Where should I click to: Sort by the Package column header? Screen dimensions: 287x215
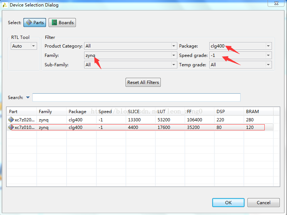81,111
